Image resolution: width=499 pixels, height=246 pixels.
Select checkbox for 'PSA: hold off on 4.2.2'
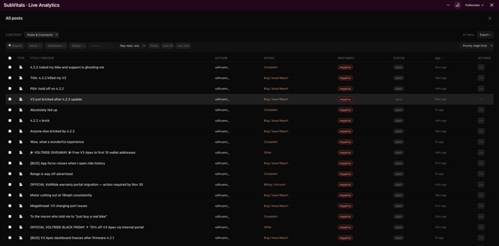pyautogui.click(x=10, y=88)
